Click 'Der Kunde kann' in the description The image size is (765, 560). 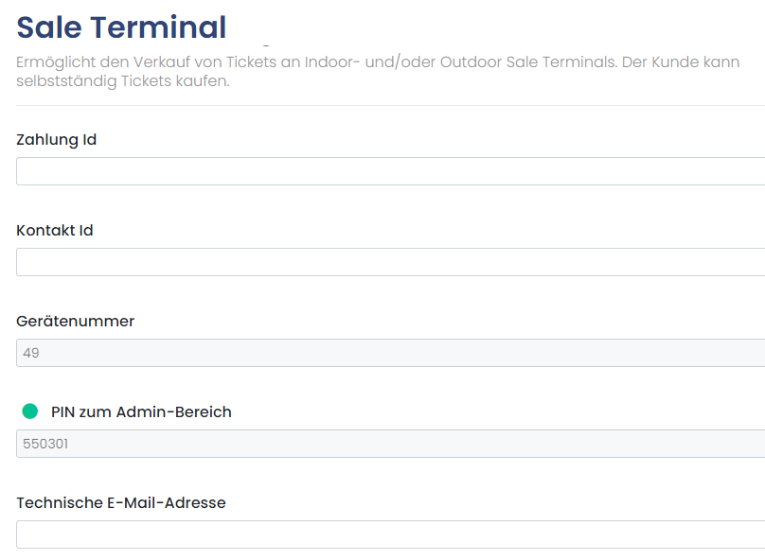tap(681, 62)
